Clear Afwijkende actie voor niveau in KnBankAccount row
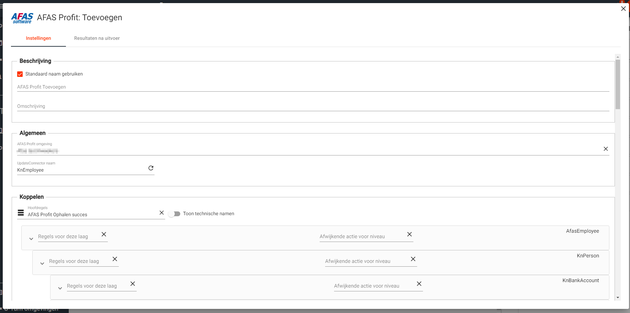The height and width of the screenshot is (313, 630). click(419, 284)
